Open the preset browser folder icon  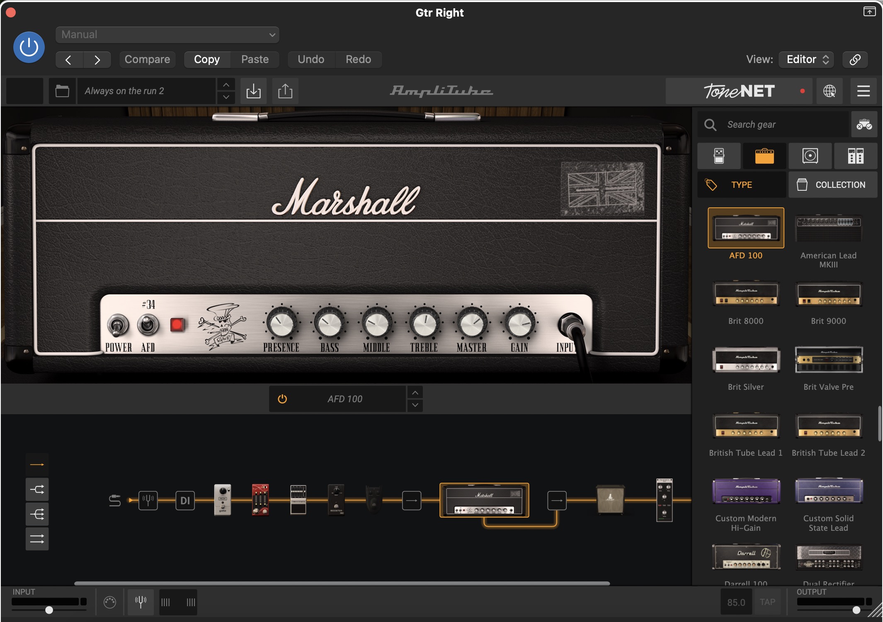[62, 91]
